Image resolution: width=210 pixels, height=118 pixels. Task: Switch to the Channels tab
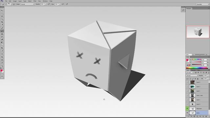[x=193, y=70]
